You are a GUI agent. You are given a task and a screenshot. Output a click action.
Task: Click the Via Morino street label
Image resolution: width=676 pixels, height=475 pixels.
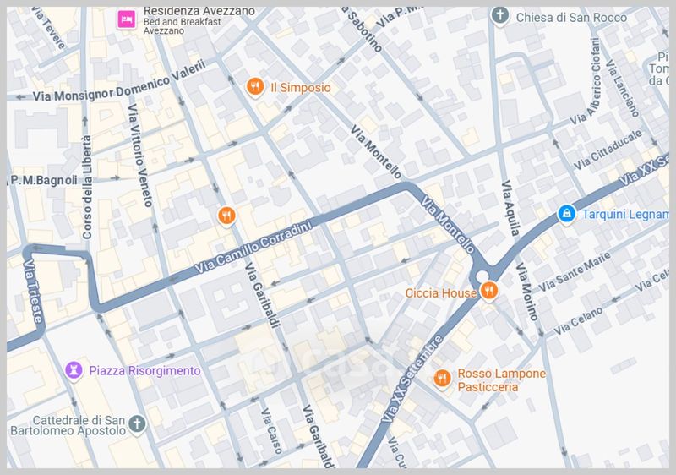coord(526,292)
